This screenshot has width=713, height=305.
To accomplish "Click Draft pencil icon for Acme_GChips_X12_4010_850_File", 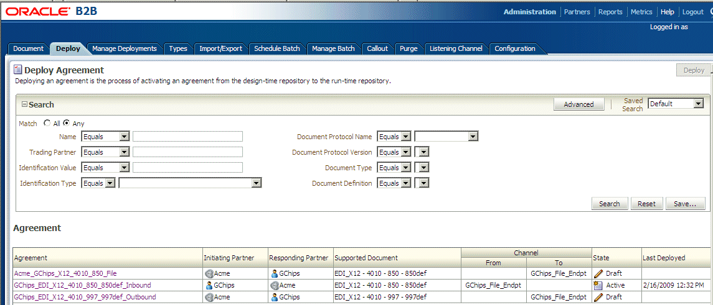I will [598, 273].
